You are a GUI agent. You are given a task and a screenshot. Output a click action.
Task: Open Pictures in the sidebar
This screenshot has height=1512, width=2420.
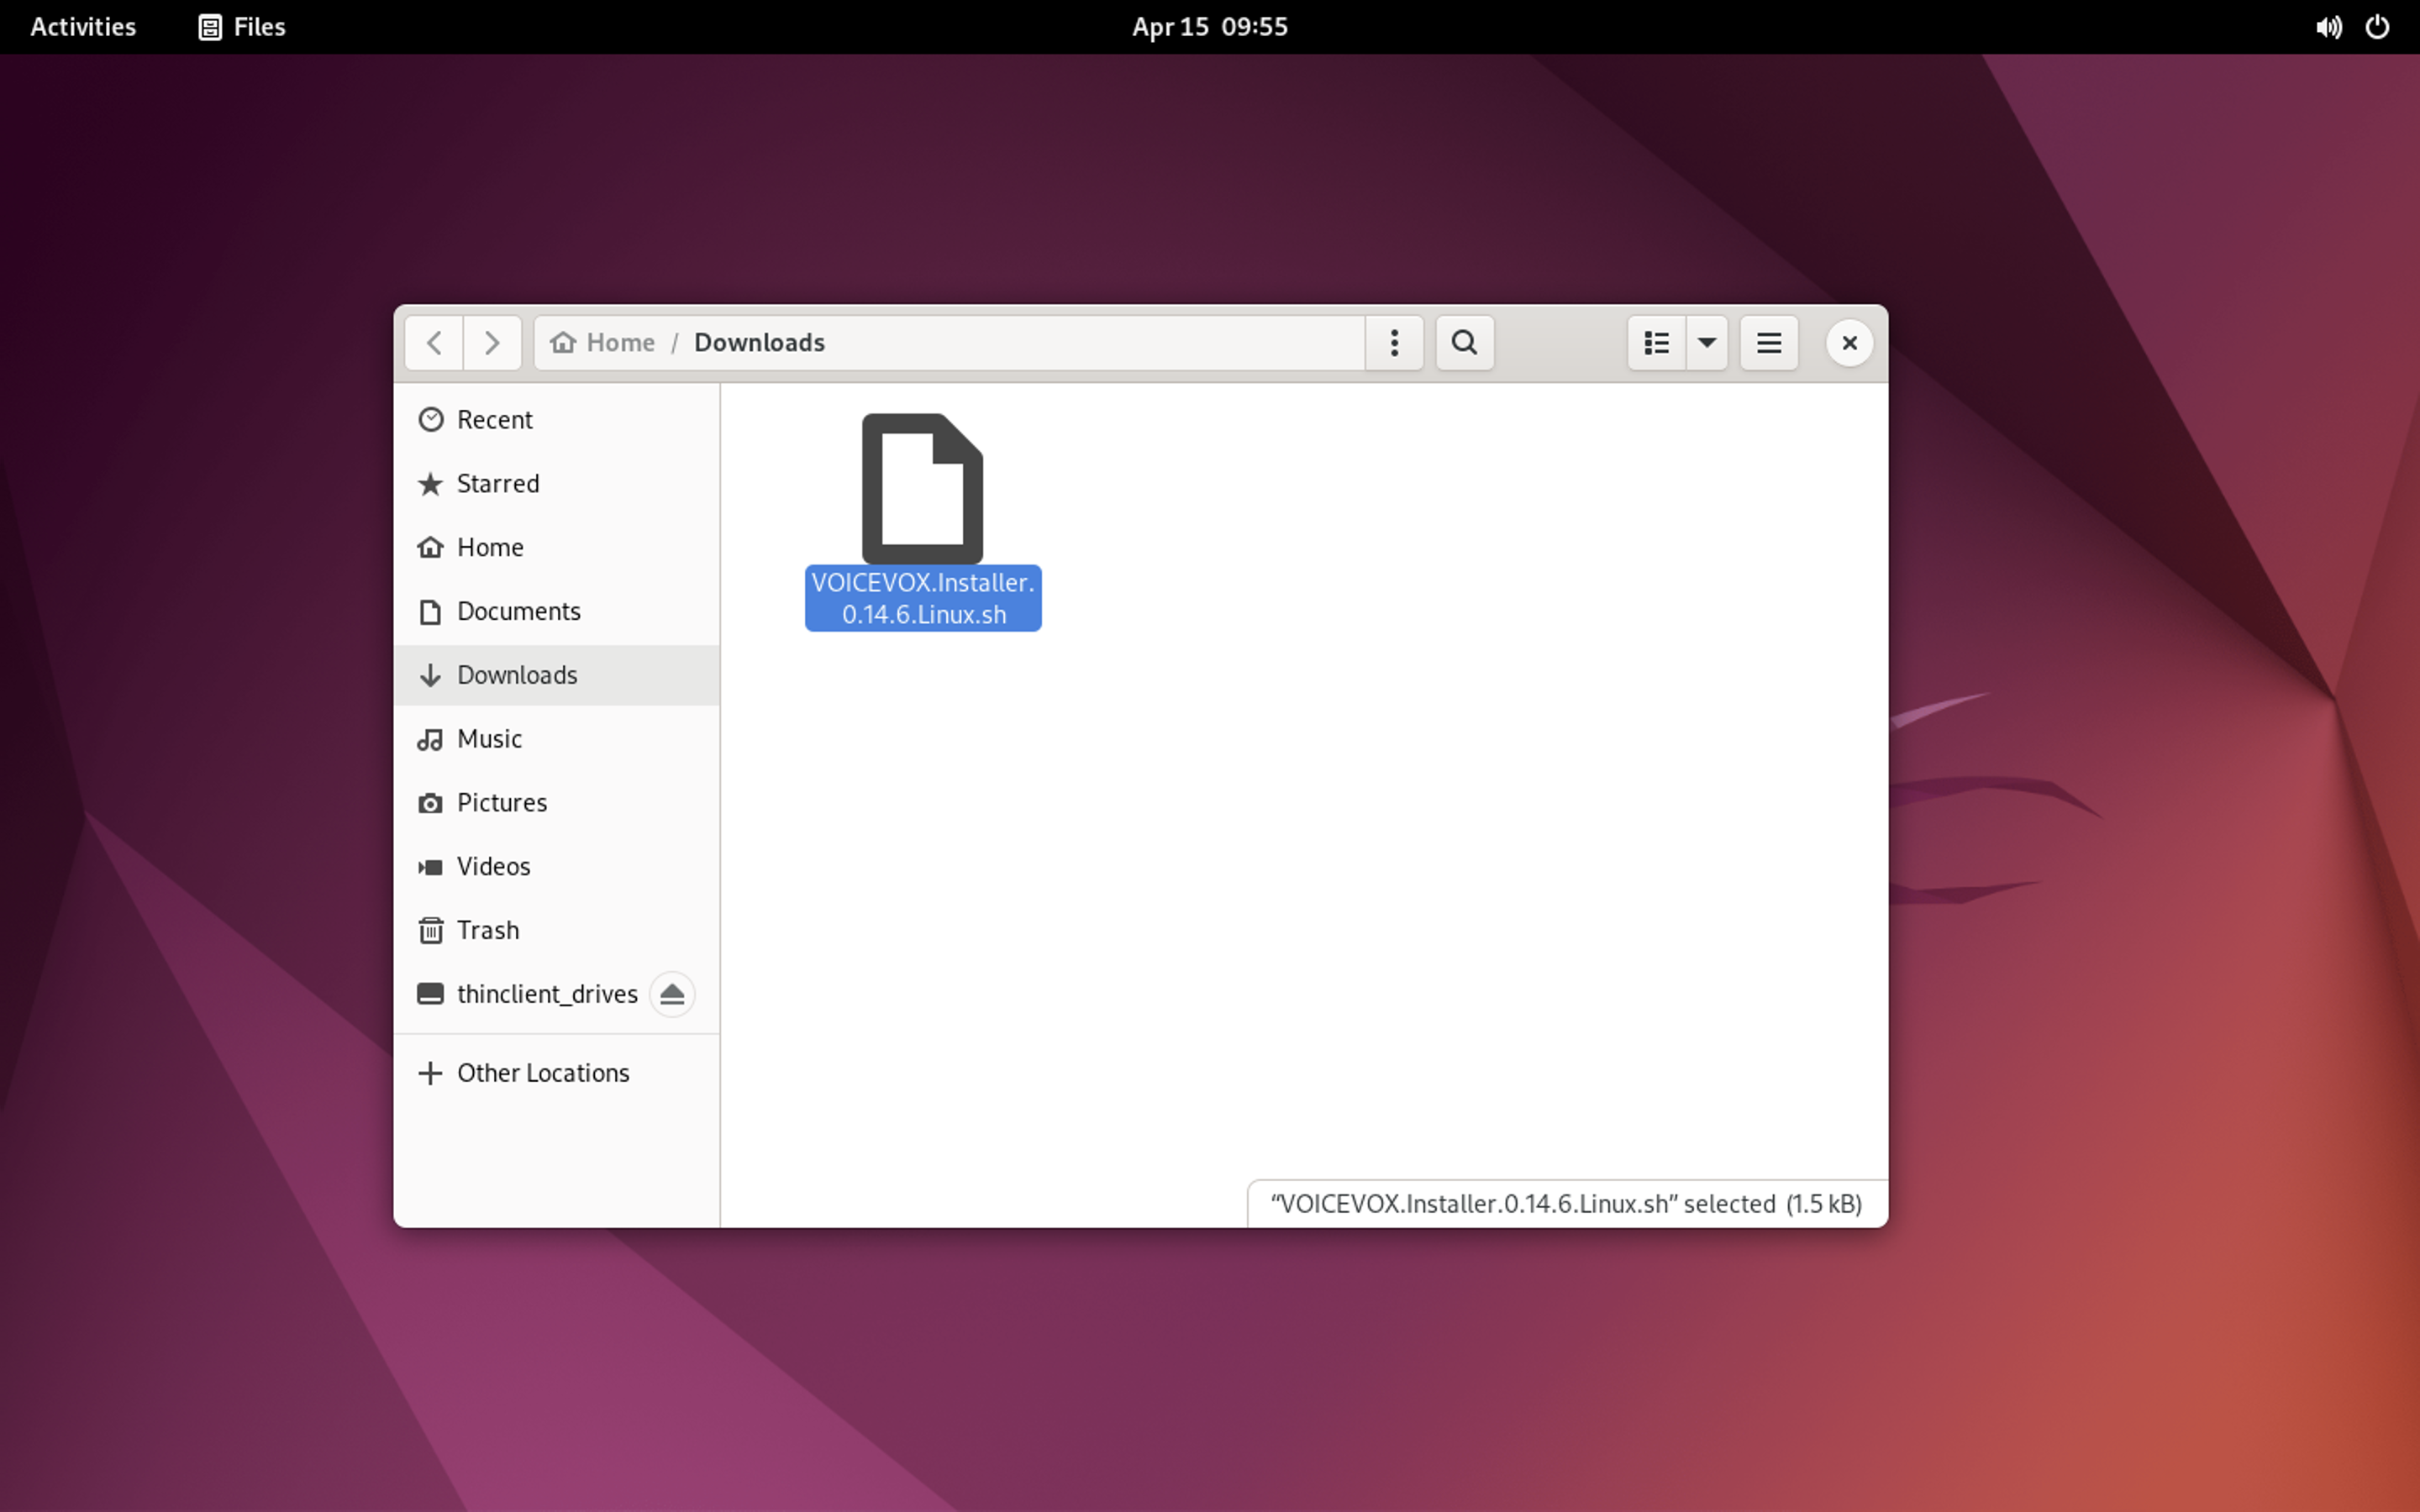[x=501, y=803]
